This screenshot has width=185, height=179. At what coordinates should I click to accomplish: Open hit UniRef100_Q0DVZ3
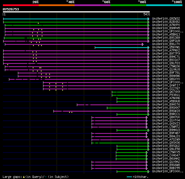click(166, 124)
